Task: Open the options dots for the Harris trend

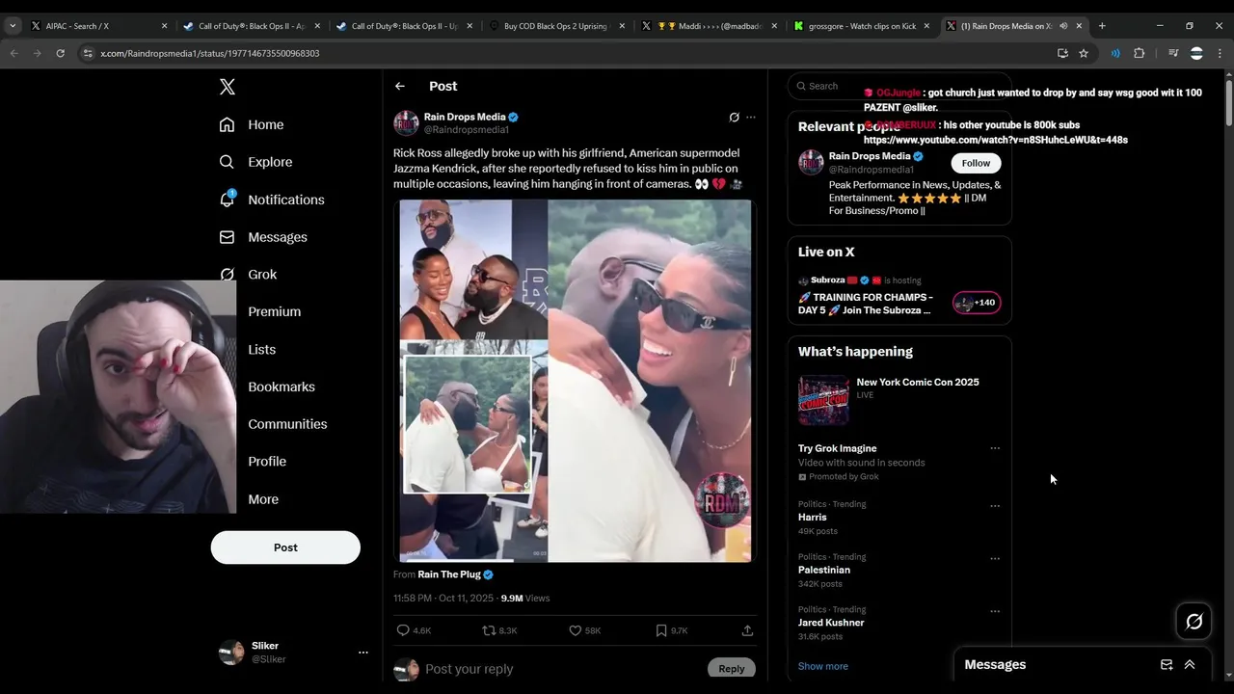Action: pyautogui.click(x=995, y=505)
